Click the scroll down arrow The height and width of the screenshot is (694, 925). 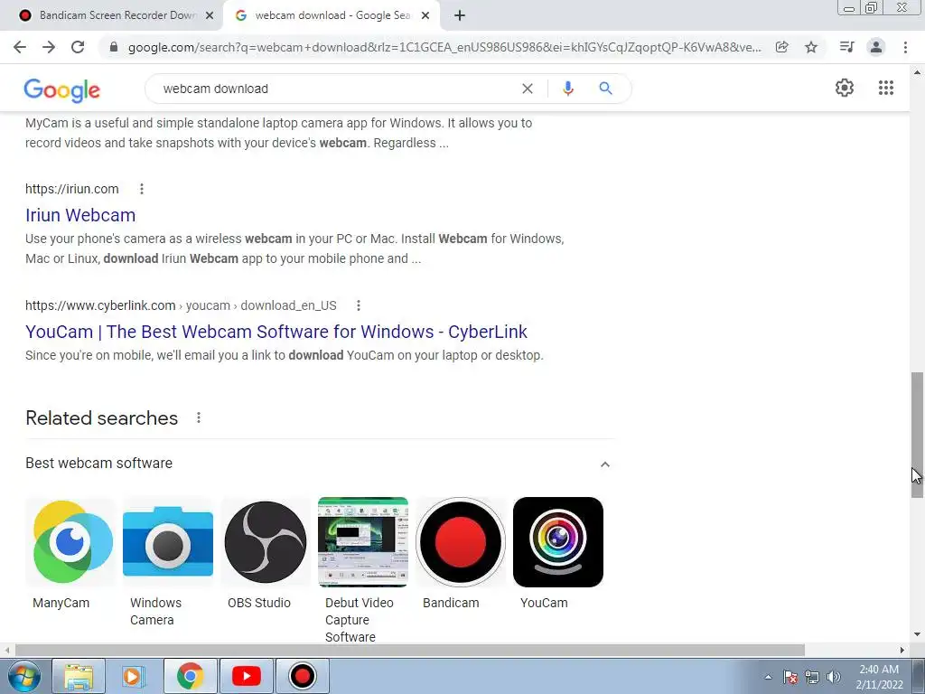click(917, 635)
